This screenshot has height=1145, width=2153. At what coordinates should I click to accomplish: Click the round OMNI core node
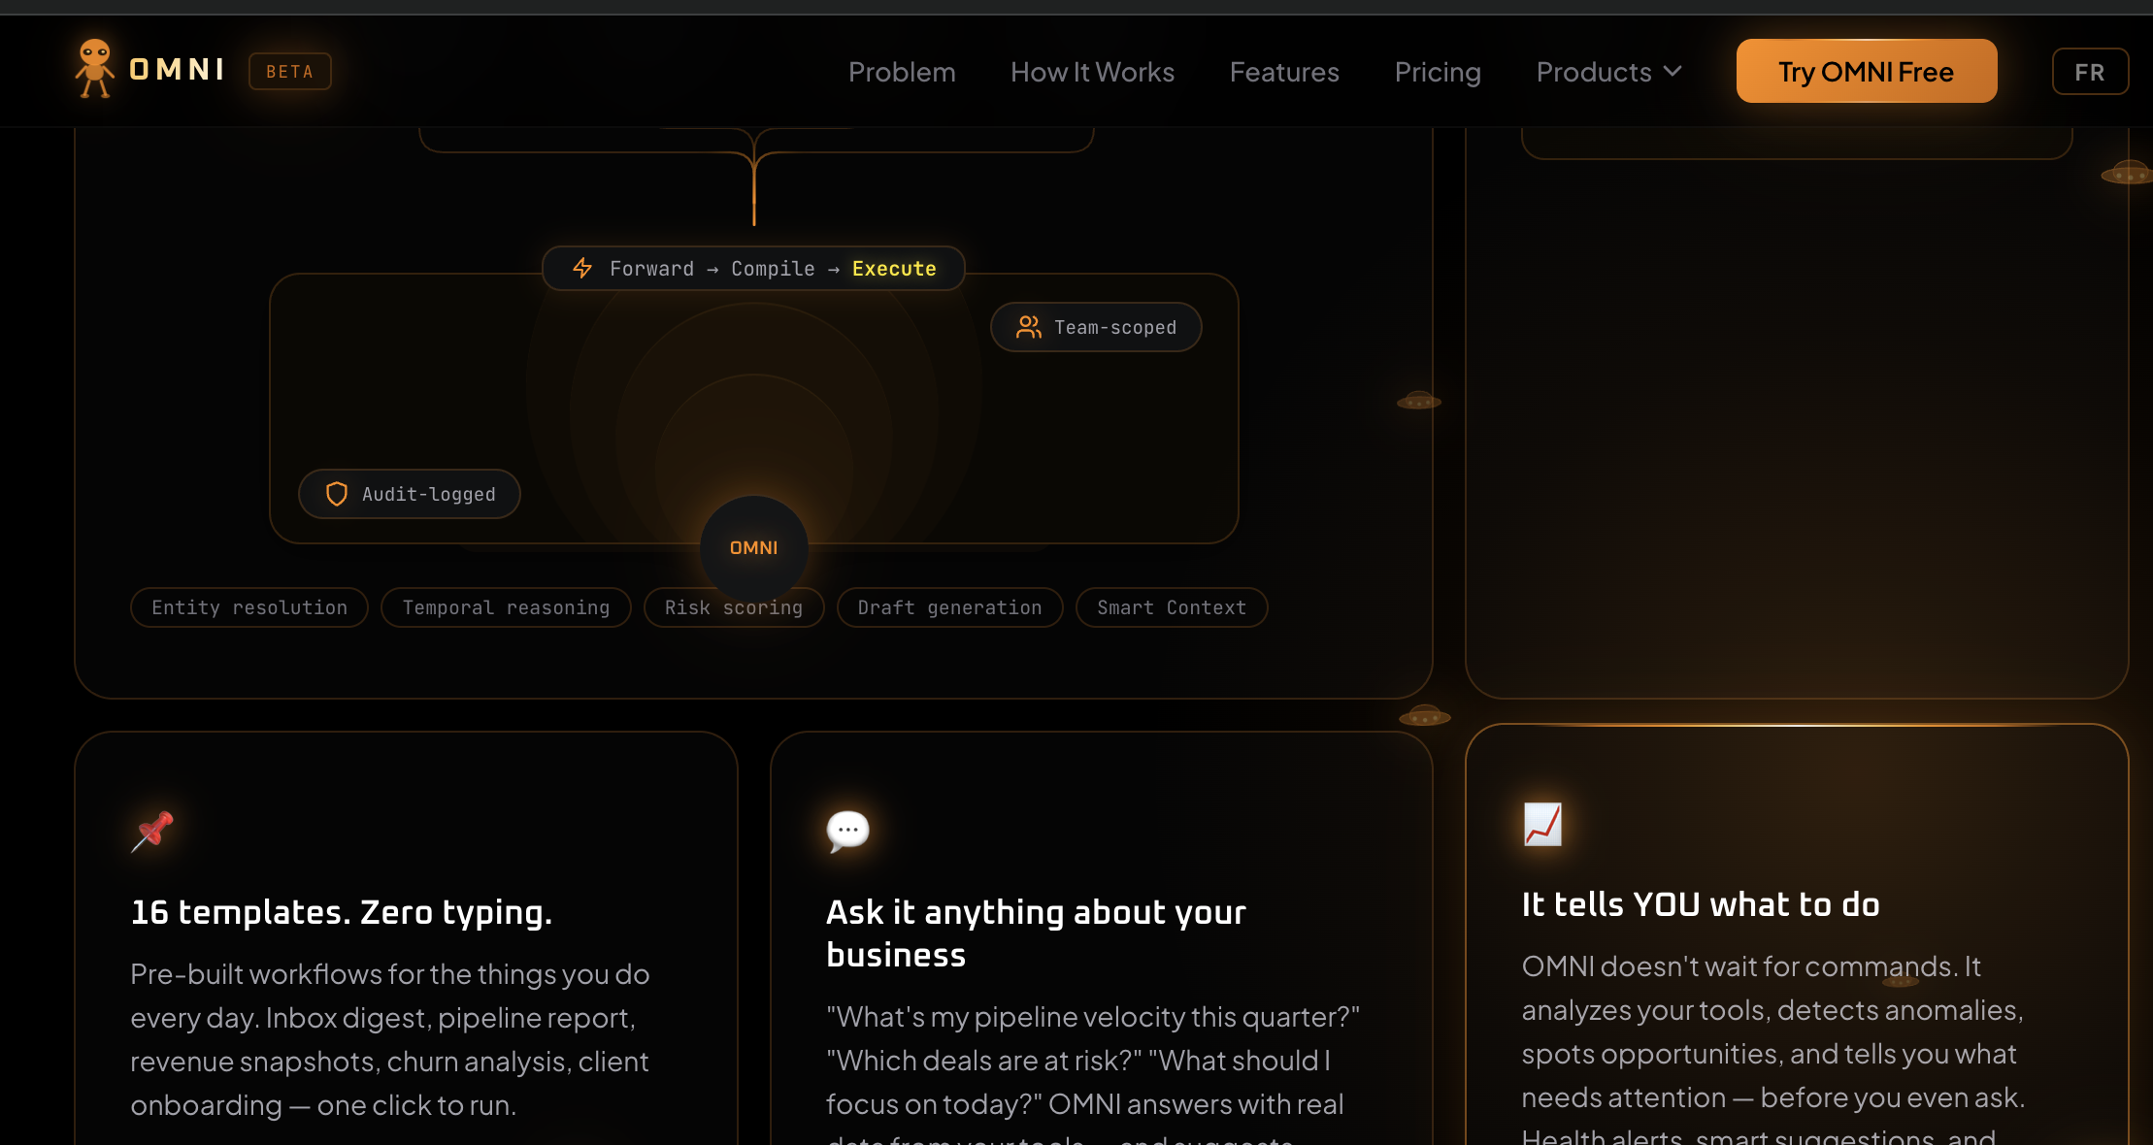(754, 547)
